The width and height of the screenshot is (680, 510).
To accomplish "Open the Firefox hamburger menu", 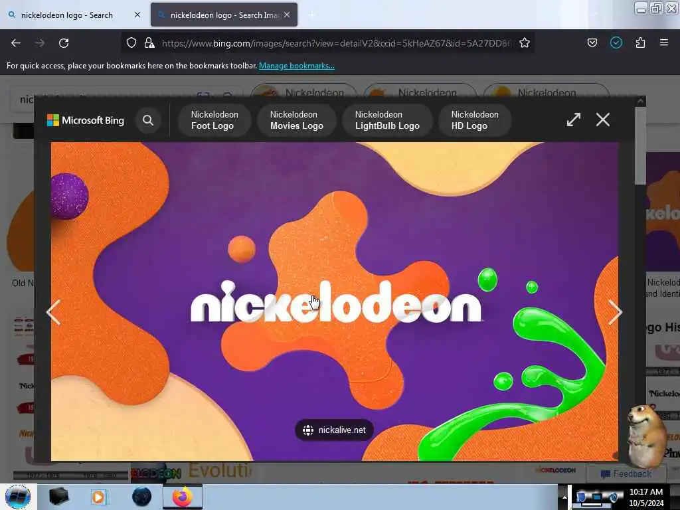I will pyautogui.click(x=664, y=43).
